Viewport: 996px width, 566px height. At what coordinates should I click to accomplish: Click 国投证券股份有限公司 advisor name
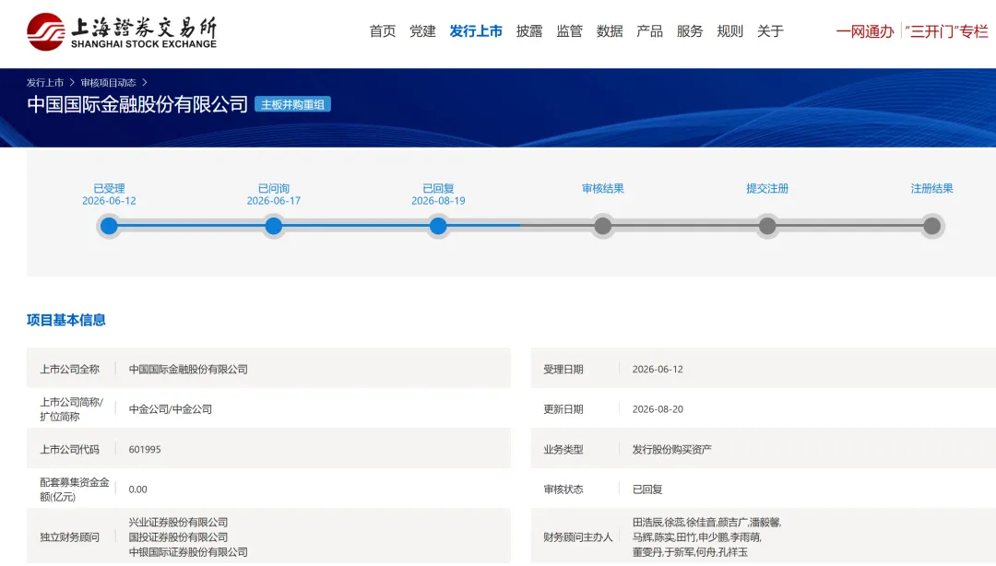pos(178,537)
